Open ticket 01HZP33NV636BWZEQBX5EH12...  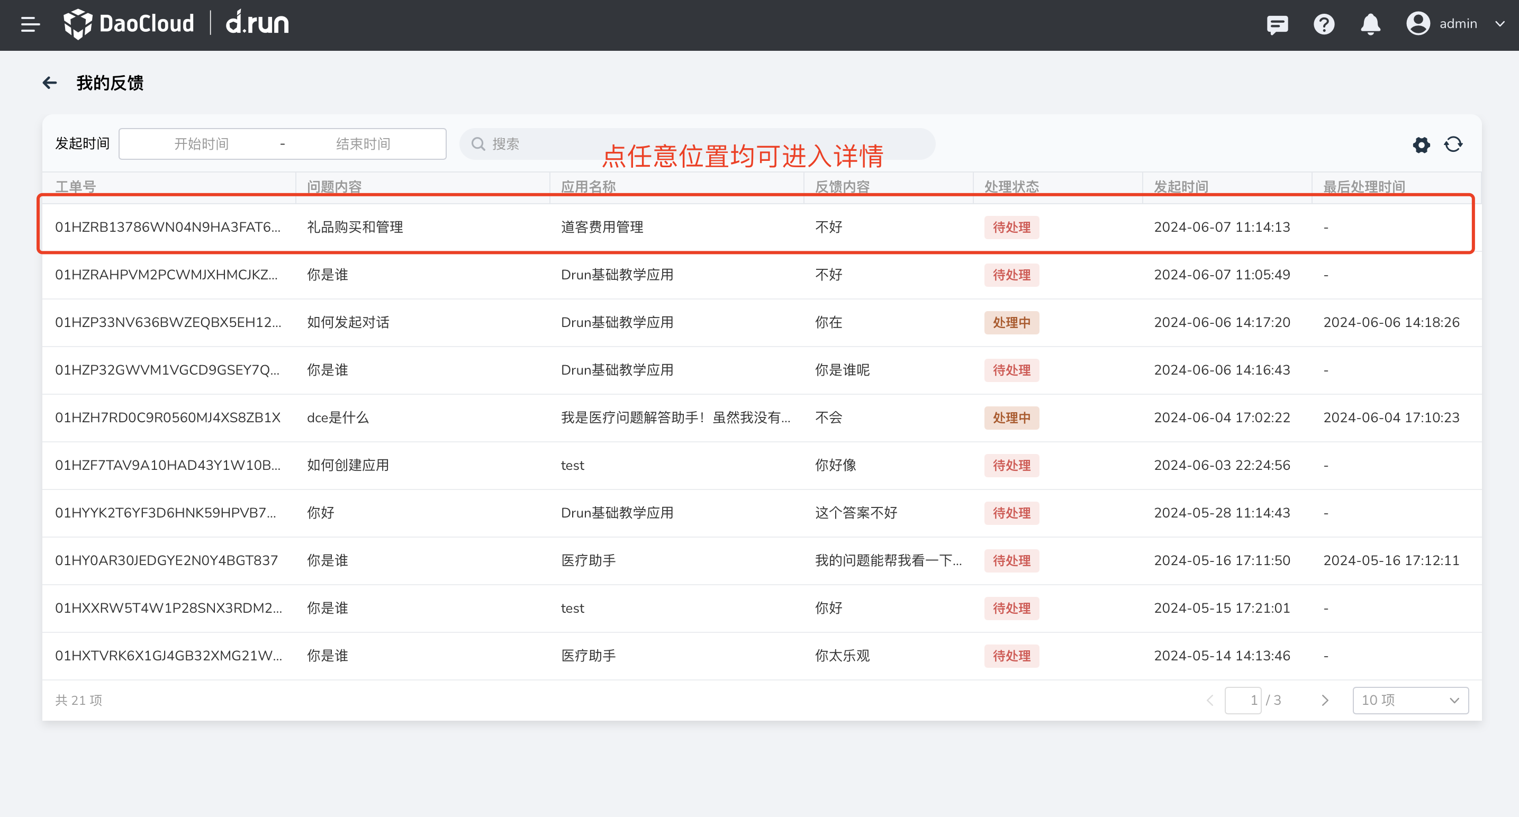(x=168, y=322)
